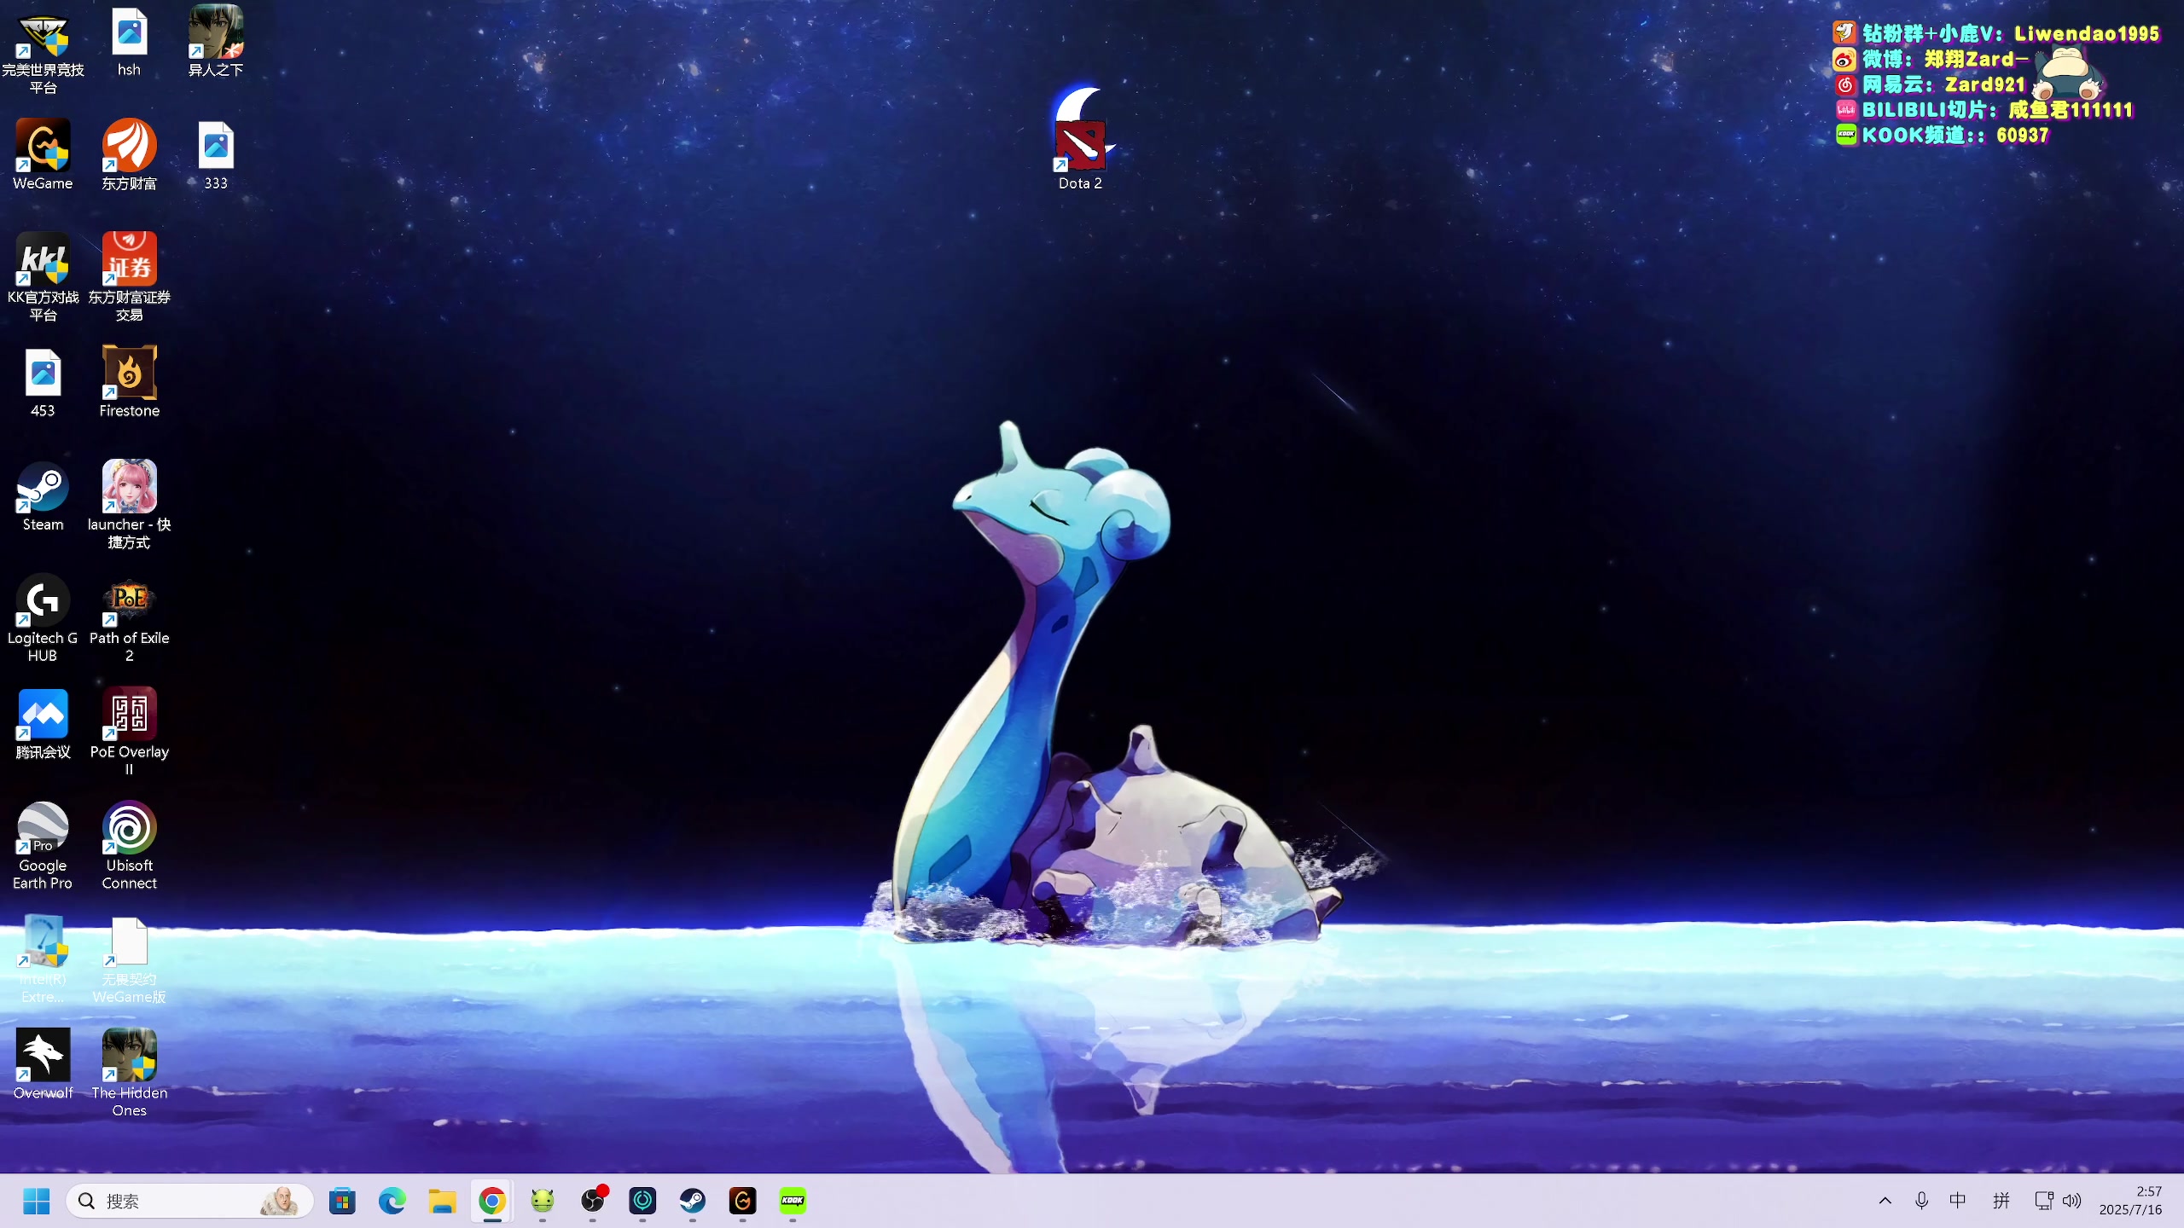This screenshot has width=2184, height=1228.
Task: Open the green monster app on taskbar
Action: click(543, 1202)
